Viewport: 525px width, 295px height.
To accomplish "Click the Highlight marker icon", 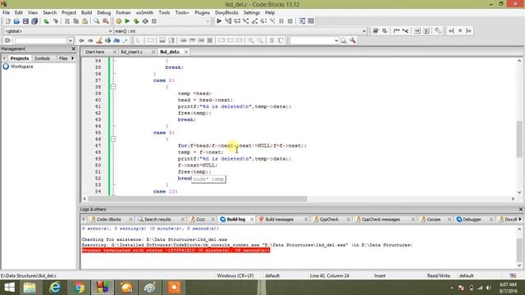I will click(99, 40).
